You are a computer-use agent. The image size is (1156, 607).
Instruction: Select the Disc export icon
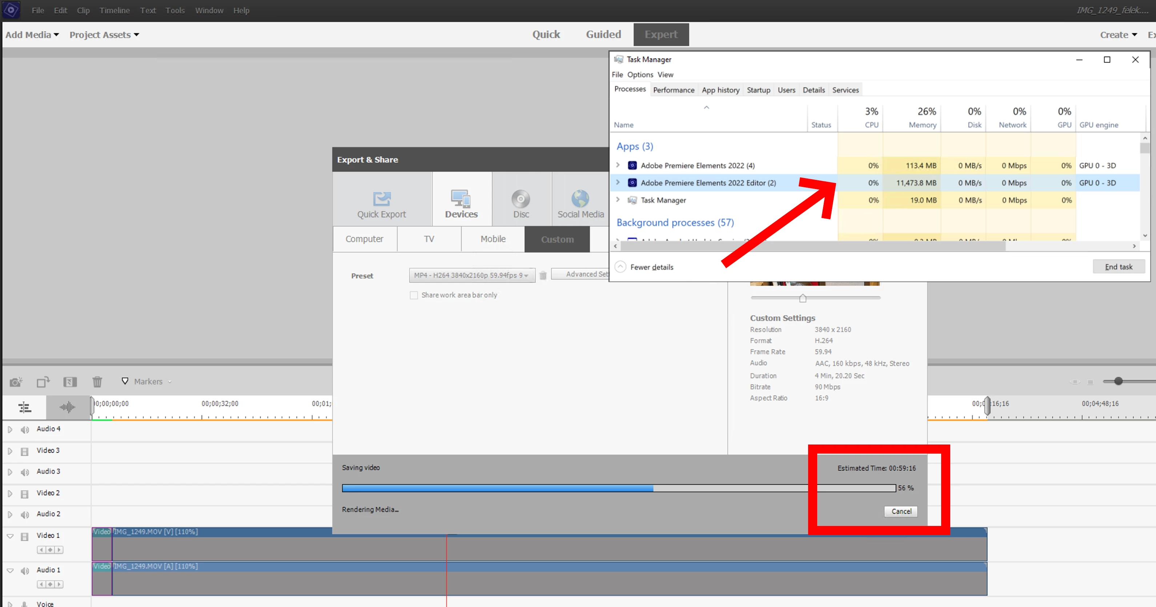521,199
